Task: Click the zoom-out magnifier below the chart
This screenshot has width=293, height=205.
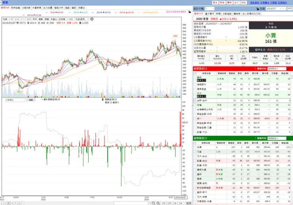Action: pos(153,203)
